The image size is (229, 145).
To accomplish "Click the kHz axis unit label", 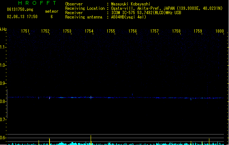I will [3, 29].
